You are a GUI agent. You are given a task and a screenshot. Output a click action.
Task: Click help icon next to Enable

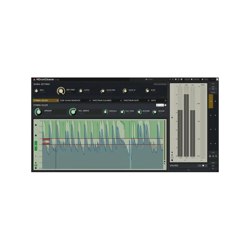(165, 105)
